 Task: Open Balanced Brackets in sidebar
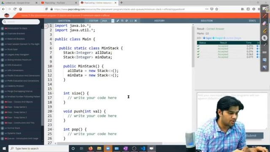tap(16, 39)
